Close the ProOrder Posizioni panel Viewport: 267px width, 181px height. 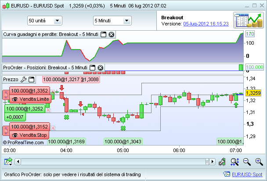pyautogui.click(x=100, y=67)
